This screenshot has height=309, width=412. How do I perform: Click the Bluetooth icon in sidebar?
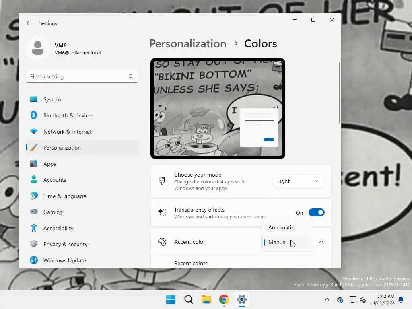point(34,115)
